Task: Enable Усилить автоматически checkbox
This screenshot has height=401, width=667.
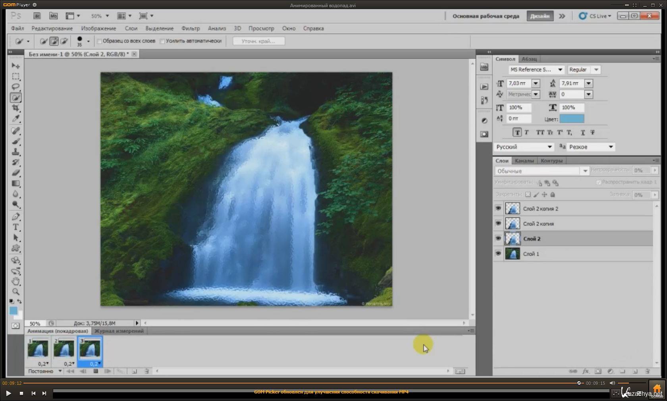Action: coord(162,41)
